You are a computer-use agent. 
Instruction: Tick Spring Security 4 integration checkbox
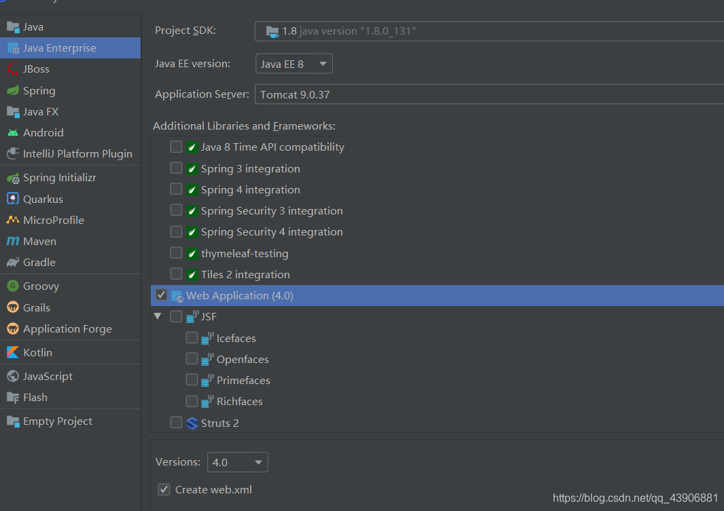176,231
